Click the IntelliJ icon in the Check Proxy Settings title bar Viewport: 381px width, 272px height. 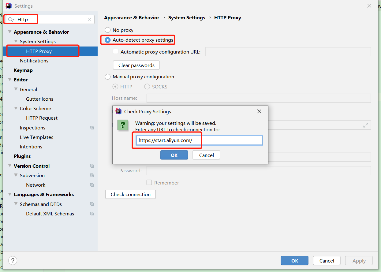(118, 111)
